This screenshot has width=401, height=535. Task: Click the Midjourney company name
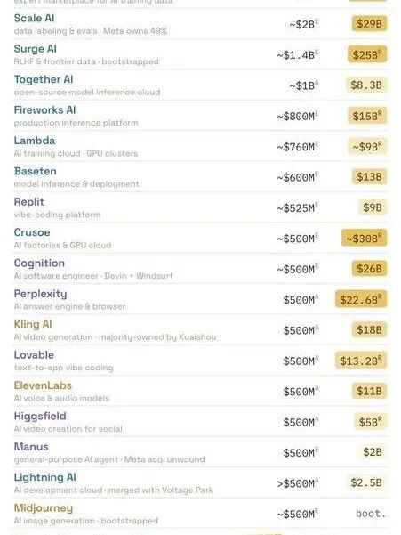tap(44, 508)
